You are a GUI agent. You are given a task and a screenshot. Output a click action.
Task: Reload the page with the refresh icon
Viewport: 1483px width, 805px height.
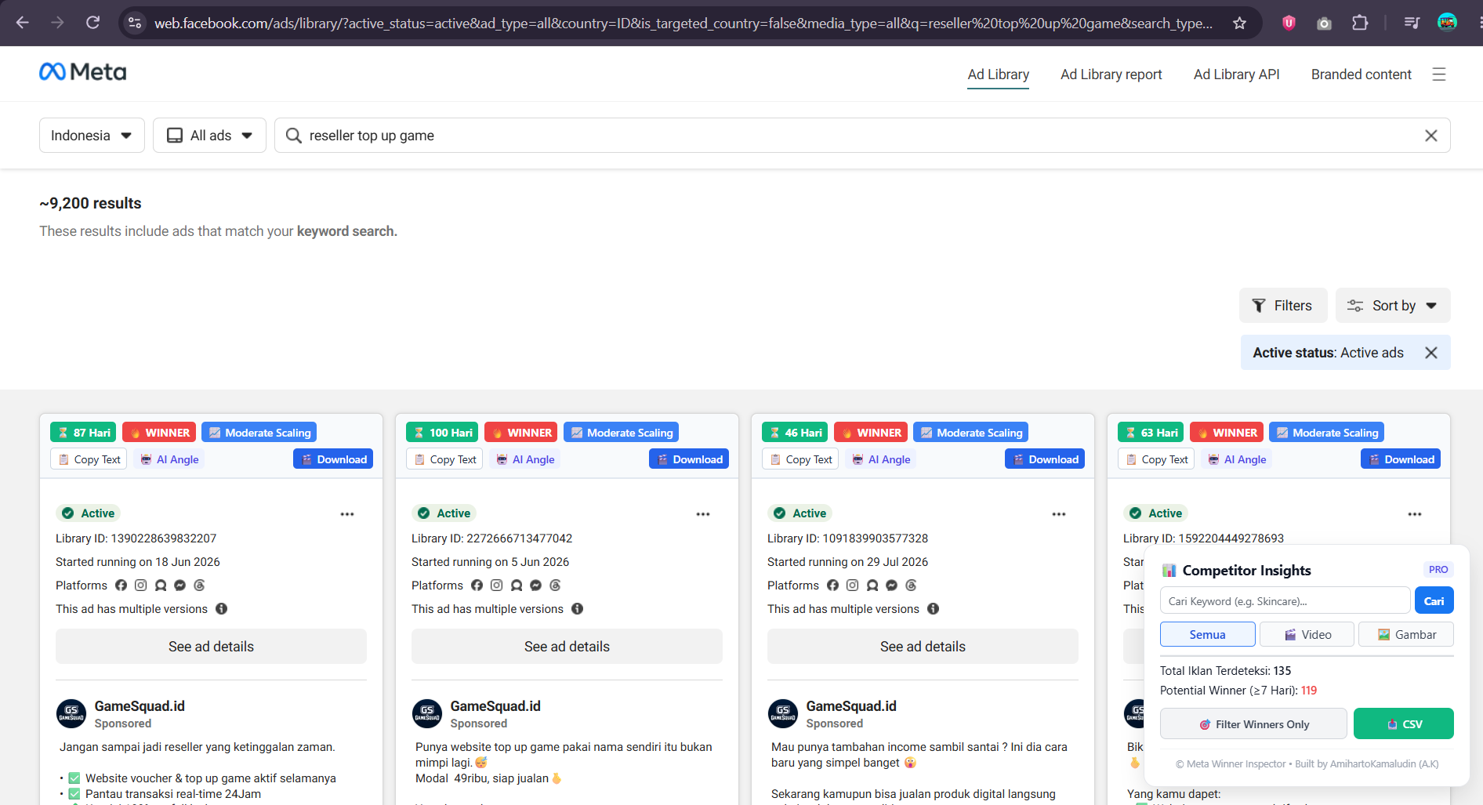point(92,23)
